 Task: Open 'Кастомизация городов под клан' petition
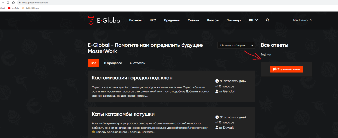(x=132, y=78)
